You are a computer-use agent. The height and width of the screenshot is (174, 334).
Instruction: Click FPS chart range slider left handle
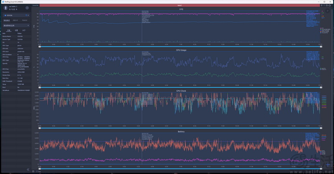point(40,47)
